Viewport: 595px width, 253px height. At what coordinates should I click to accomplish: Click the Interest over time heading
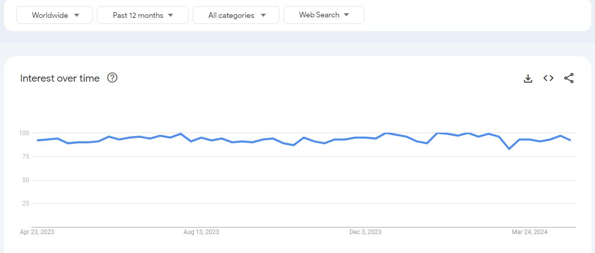coord(60,78)
